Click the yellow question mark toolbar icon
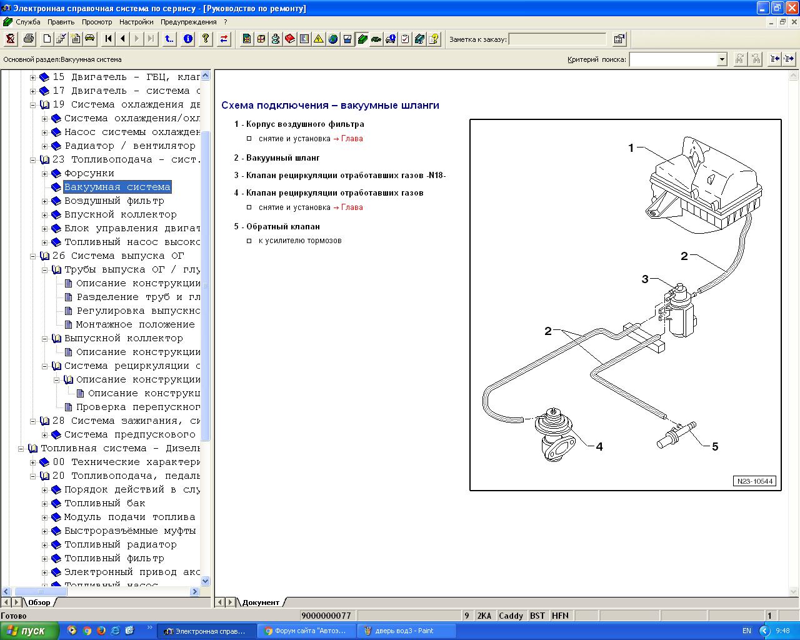The width and height of the screenshot is (800, 640). [x=205, y=39]
